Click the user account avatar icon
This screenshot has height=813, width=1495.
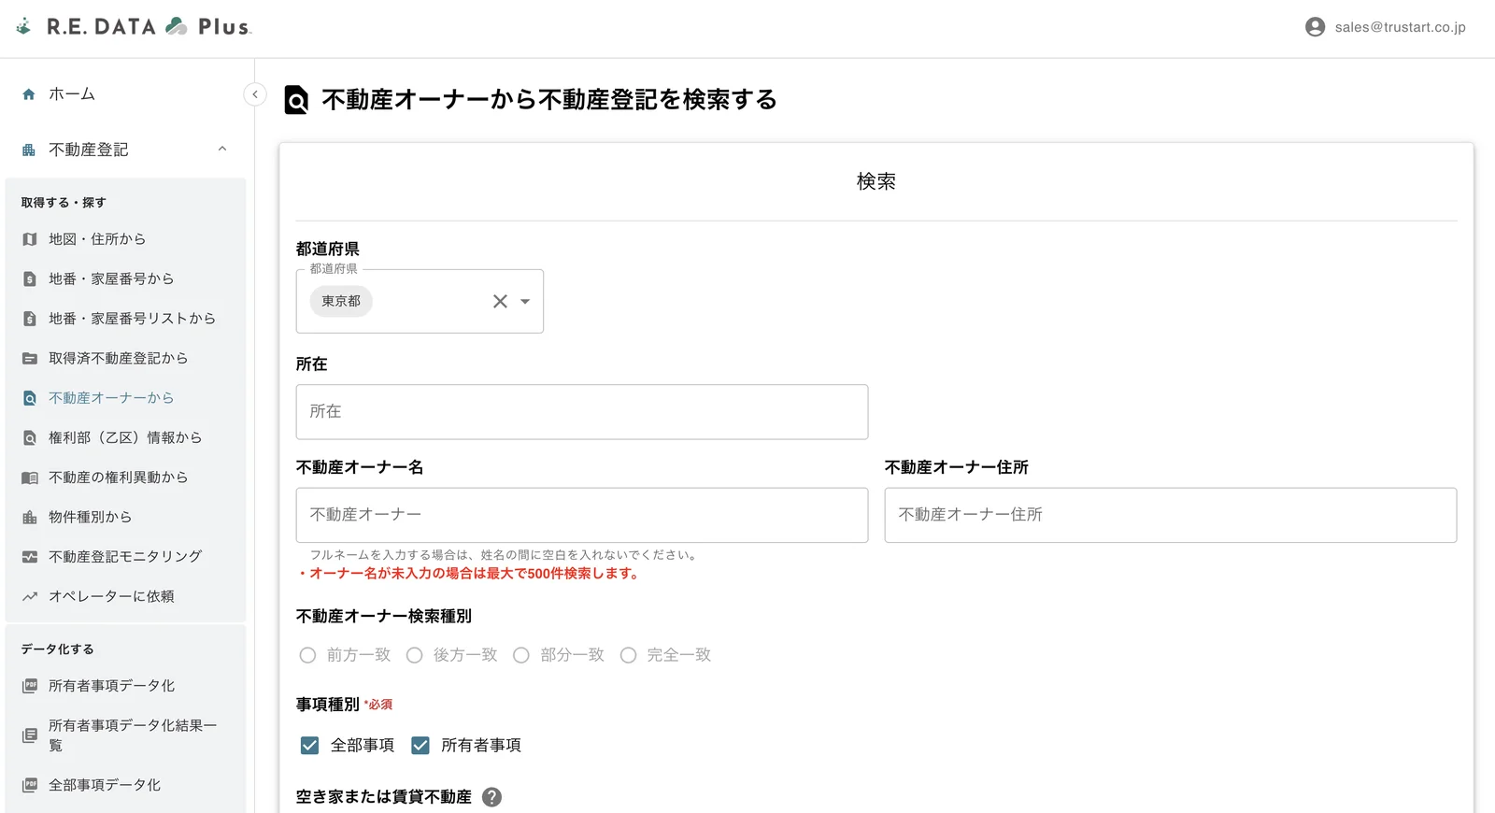click(1315, 27)
